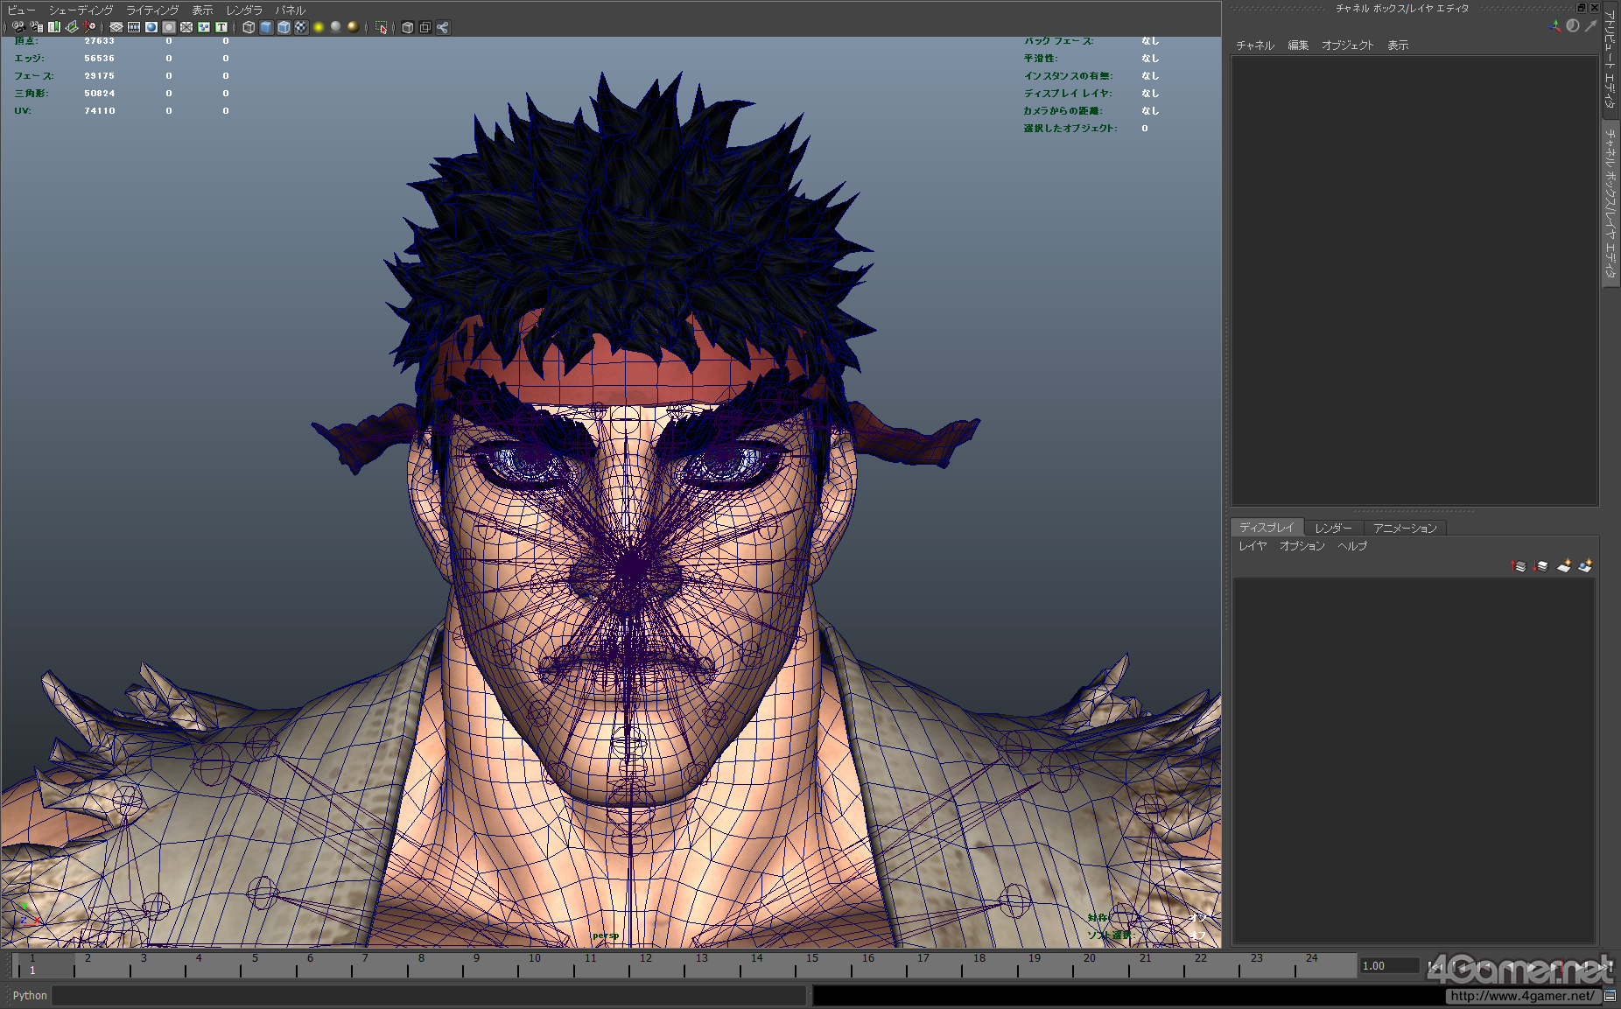Click the isolate select icon
The image size is (1621, 1009).
(x=381, y=27)
